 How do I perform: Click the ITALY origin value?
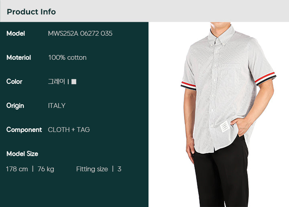click(x=57, y=106)
